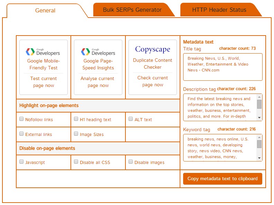Open Google PageSpeed Insights link
The width and height of the screenshot is (274, 205).
[98, 64]
